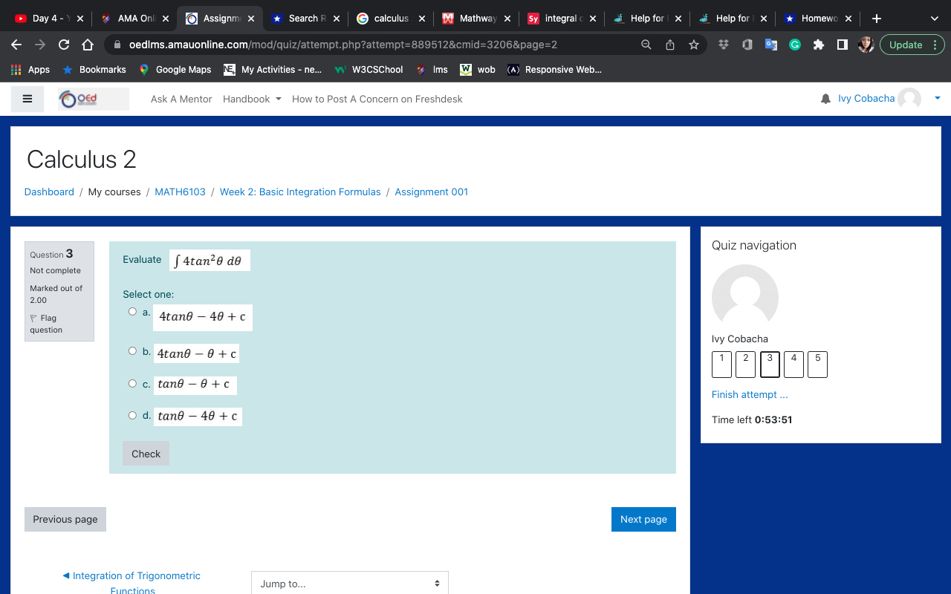Viewport: 951px width, 594px height.
Task: Open How to Post A Concern on Freshdesk
Action: (x=377, y=99)
